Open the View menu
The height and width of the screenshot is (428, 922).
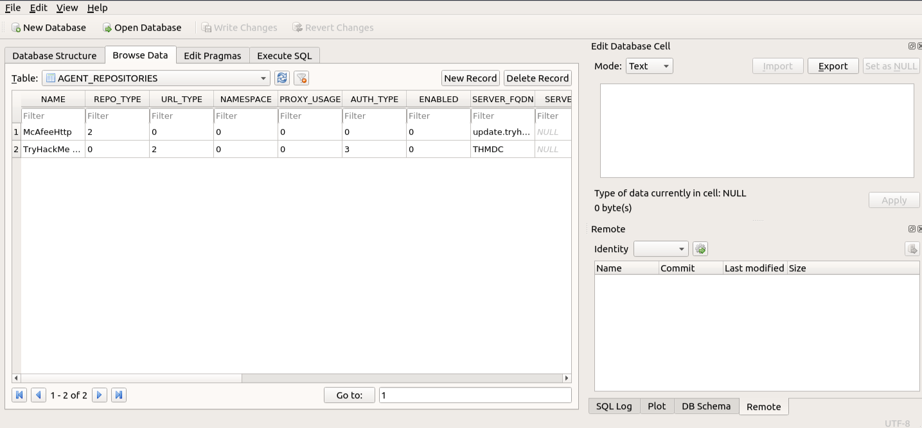[x=67, y=8]
